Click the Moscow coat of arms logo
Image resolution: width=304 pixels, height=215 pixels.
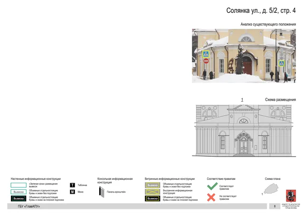291,196
